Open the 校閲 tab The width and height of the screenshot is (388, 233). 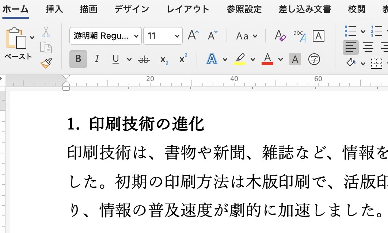pos(357,9)
